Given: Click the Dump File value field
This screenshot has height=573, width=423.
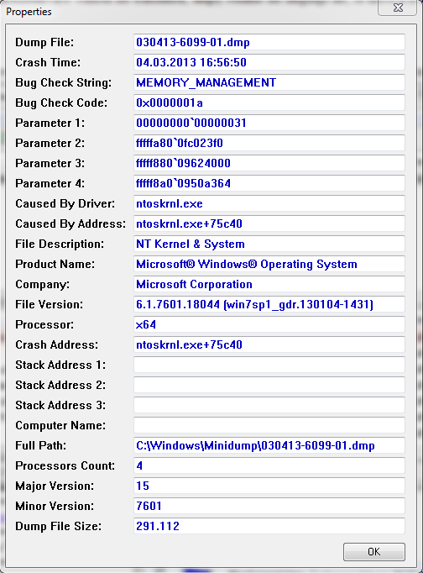Looking at the screenshot, I should coord(269,42).
